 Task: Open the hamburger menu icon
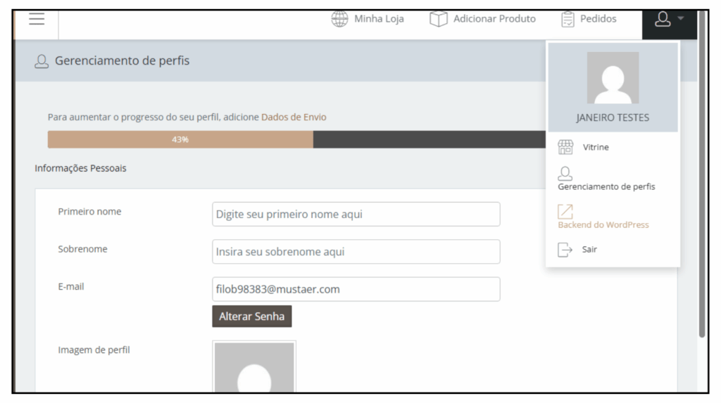coord(37,19)
